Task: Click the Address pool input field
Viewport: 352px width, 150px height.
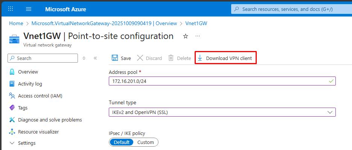Action: tap(218, 81)
